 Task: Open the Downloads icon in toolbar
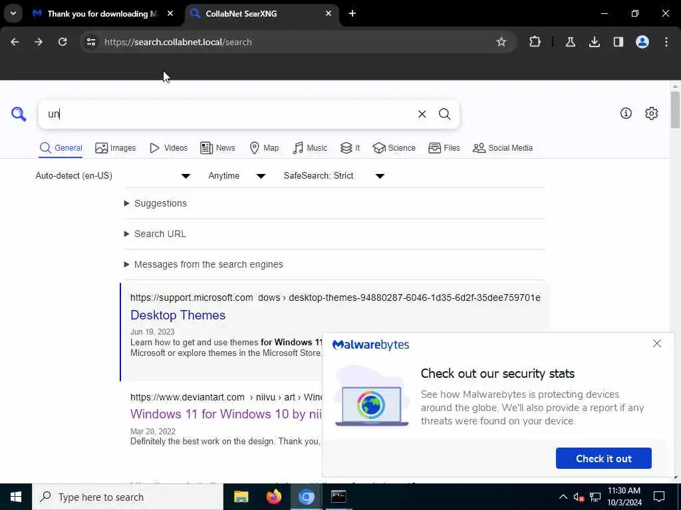coord(594,42)
